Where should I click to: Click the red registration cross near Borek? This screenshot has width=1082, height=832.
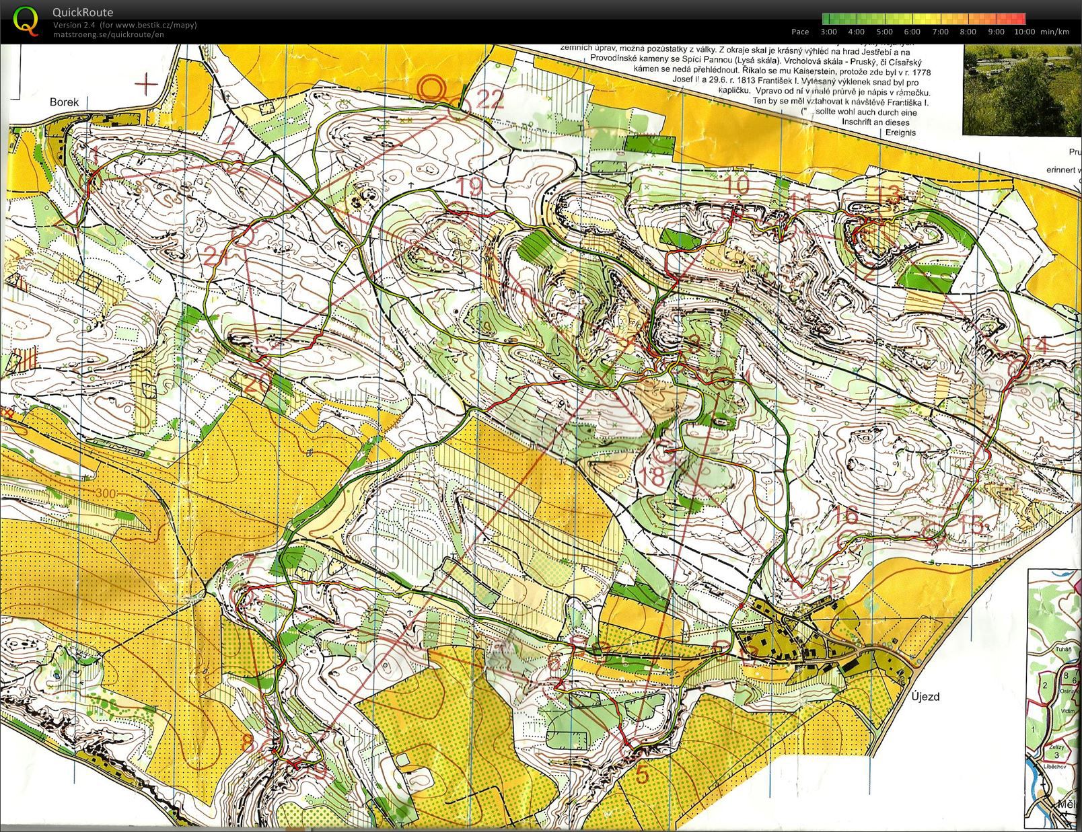pyautogui.click(x=147, y=84)
